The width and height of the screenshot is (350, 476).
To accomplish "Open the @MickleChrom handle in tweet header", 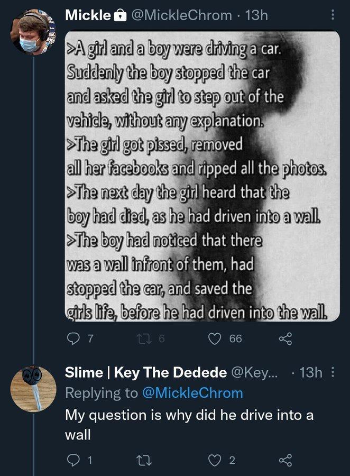I will pos(179,16).
